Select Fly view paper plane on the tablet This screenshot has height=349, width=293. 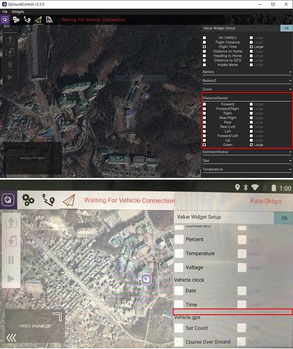(x=69, y=200)
